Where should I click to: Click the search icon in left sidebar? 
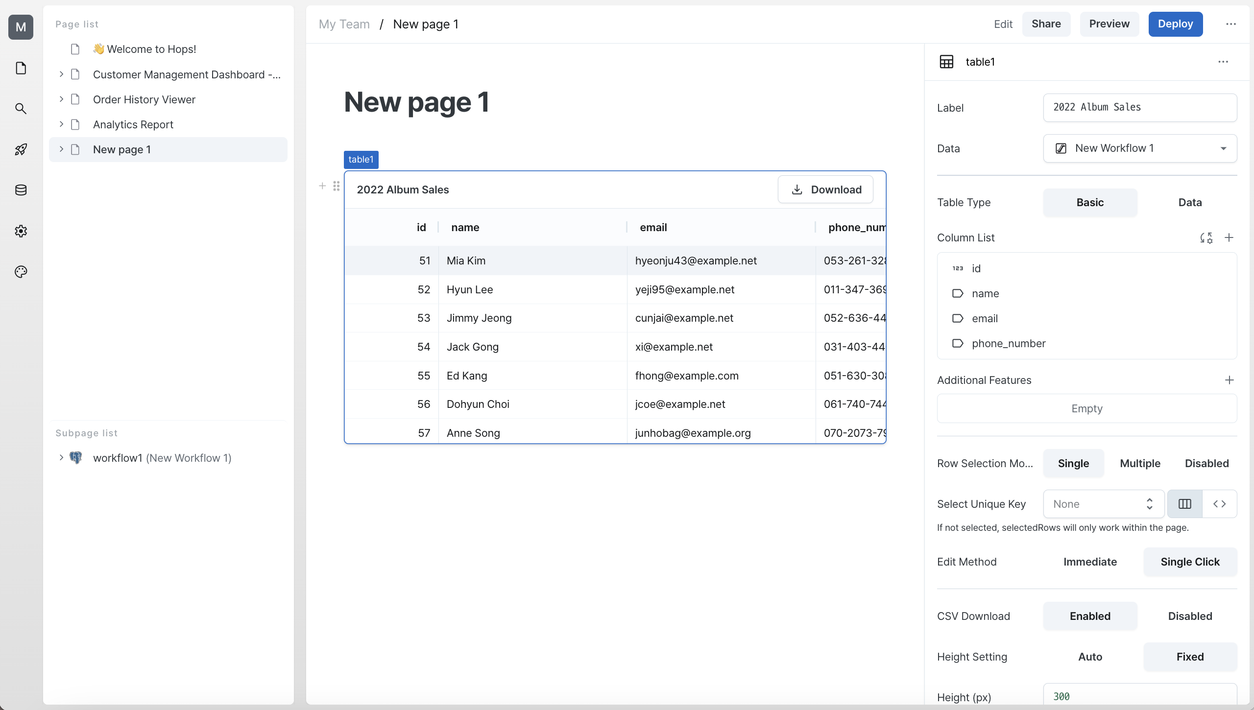(x=22, y=108)
